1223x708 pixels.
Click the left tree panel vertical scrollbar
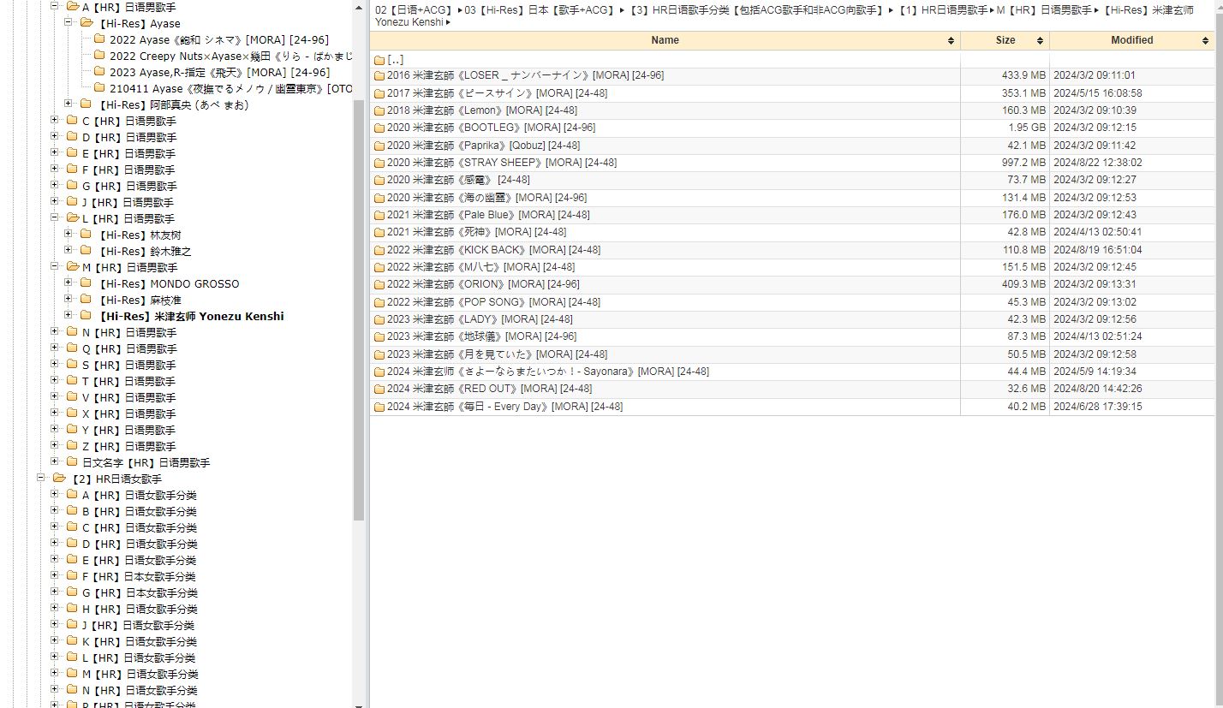(359, 308)
